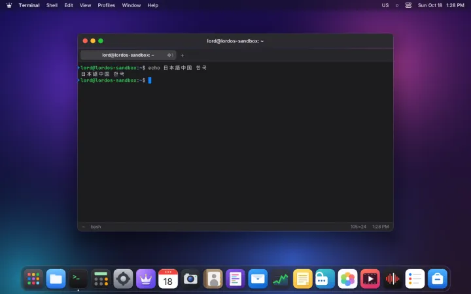Open the Window menu
Screen dimensions: 471x294
(x=131, y=5)
